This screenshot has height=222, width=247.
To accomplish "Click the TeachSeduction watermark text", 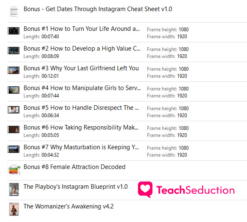I will tap(196, 190).
